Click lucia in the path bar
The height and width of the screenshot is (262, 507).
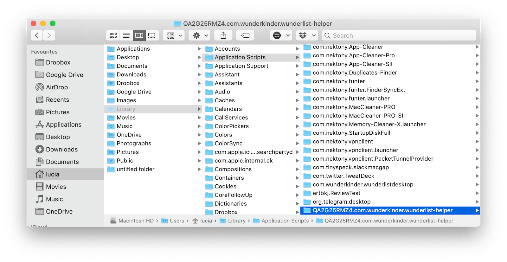click(202, 221)
